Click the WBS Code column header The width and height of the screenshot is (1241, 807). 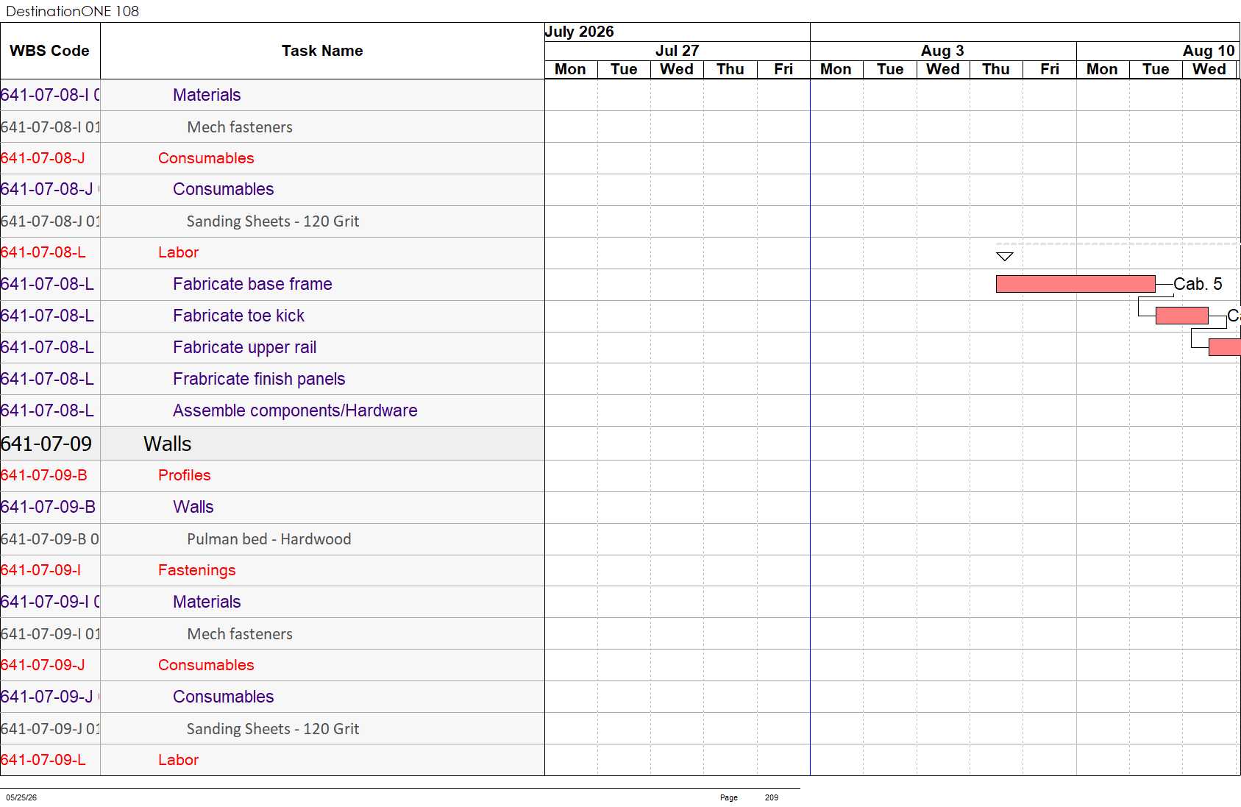point(50,51)
